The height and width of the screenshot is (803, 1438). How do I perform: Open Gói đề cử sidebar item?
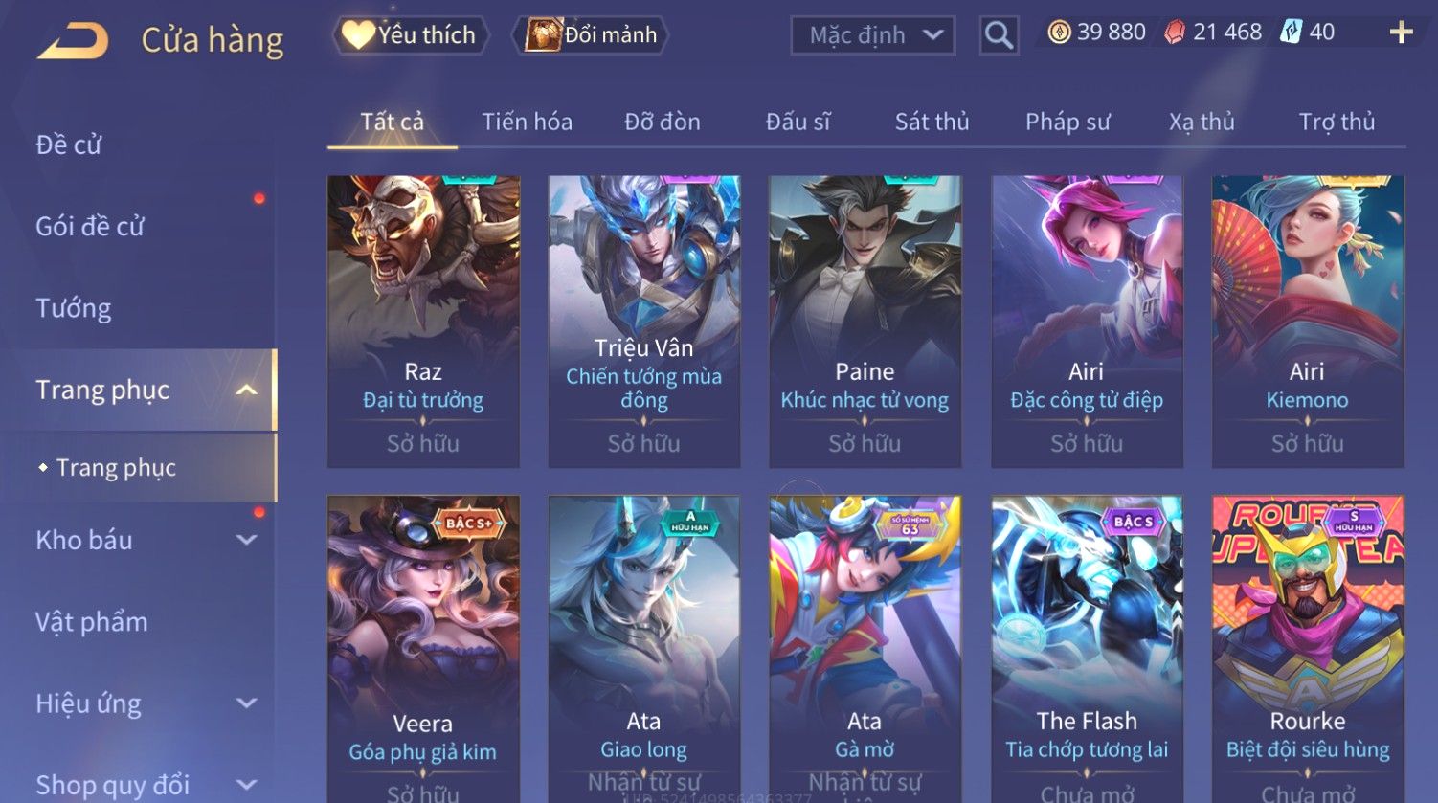point(90,227)
